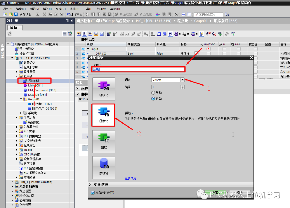Open the 语言 GRAPH language dropdown
The height and width of the screenshot is (208, 290).
183,80
